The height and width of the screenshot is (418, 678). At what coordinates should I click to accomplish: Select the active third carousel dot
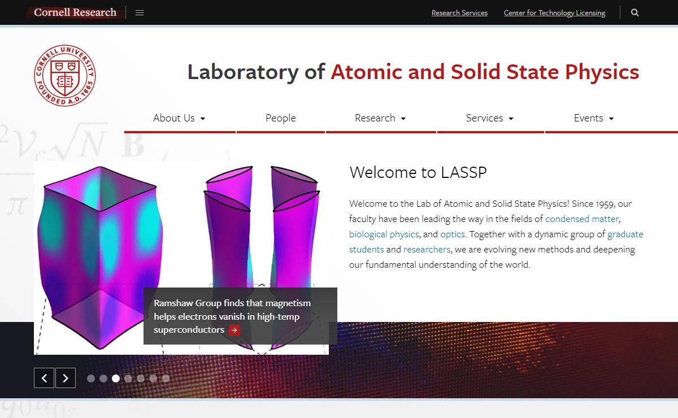pyautogui.click(x=116, y=378)
